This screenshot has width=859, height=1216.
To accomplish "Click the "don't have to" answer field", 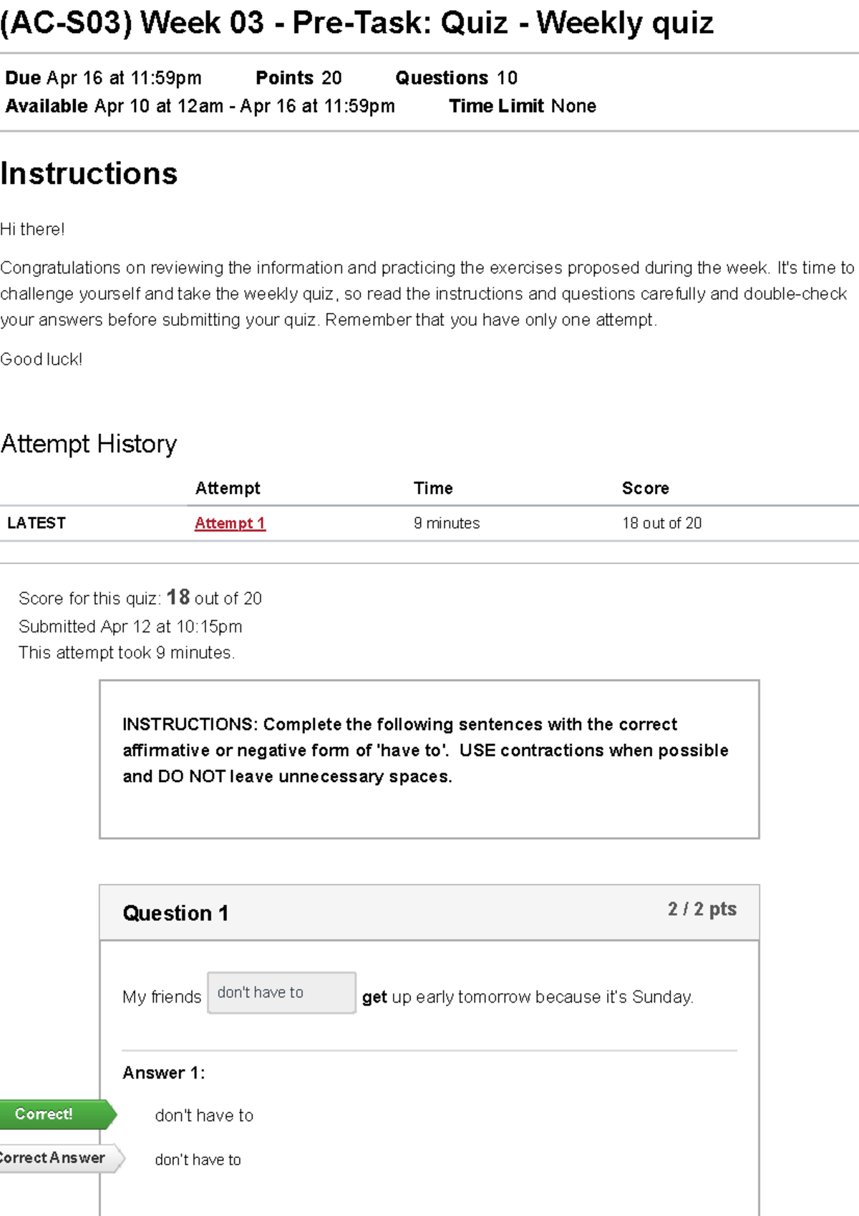I will 281,993.
